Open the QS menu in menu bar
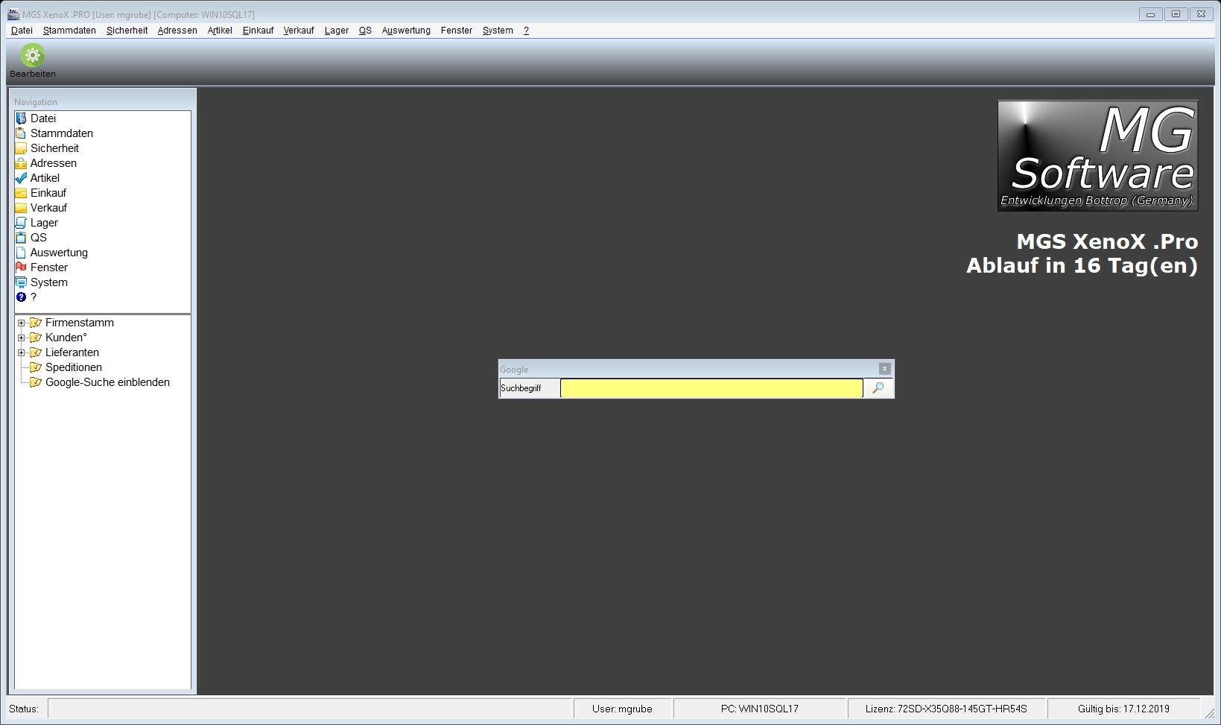 pos(365,31)
